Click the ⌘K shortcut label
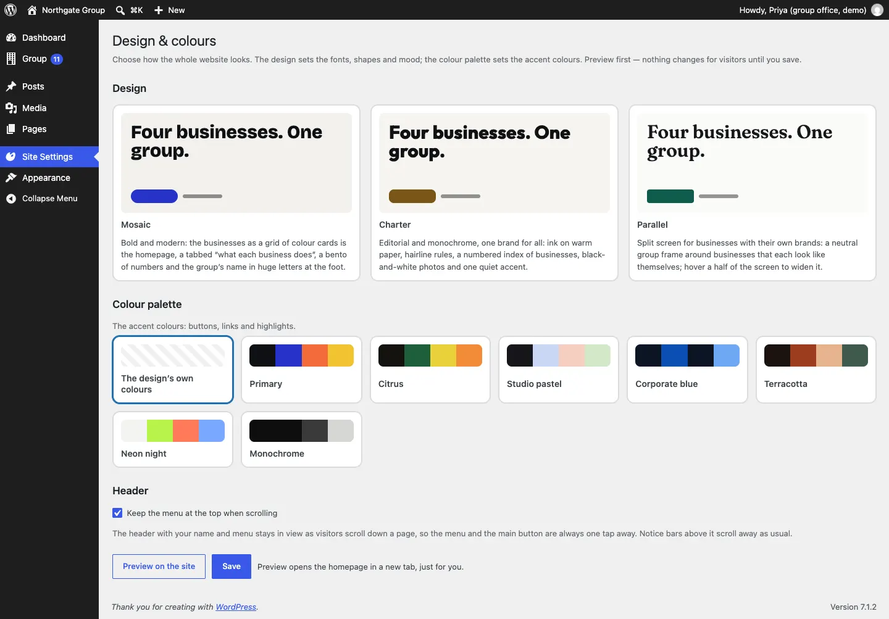 136,10
